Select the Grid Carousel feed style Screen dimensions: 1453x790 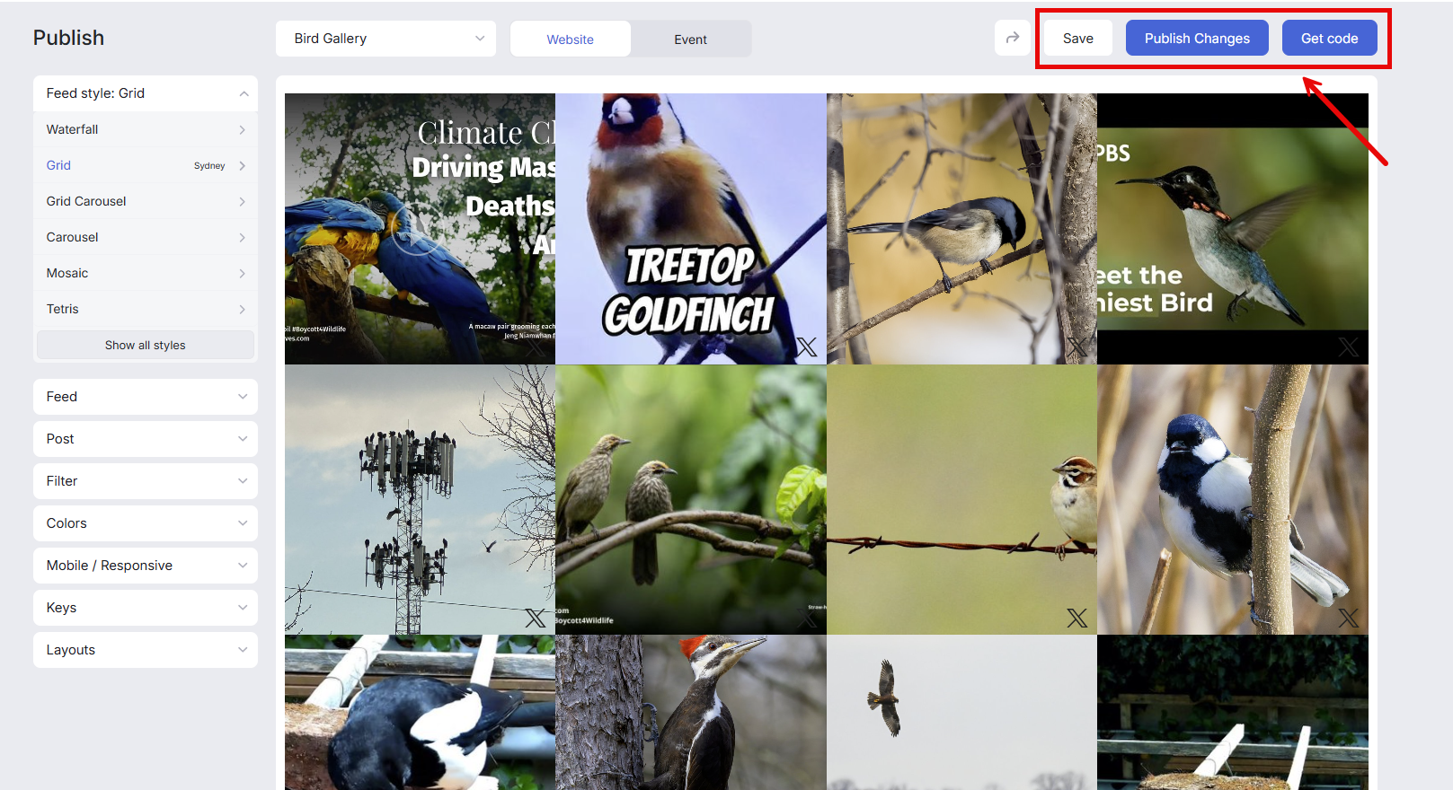click(146, 201)
